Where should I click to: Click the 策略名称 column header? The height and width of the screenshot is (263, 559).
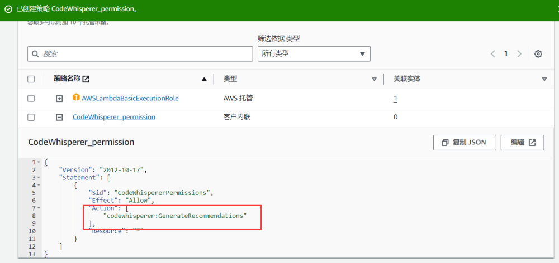(67, 79)
